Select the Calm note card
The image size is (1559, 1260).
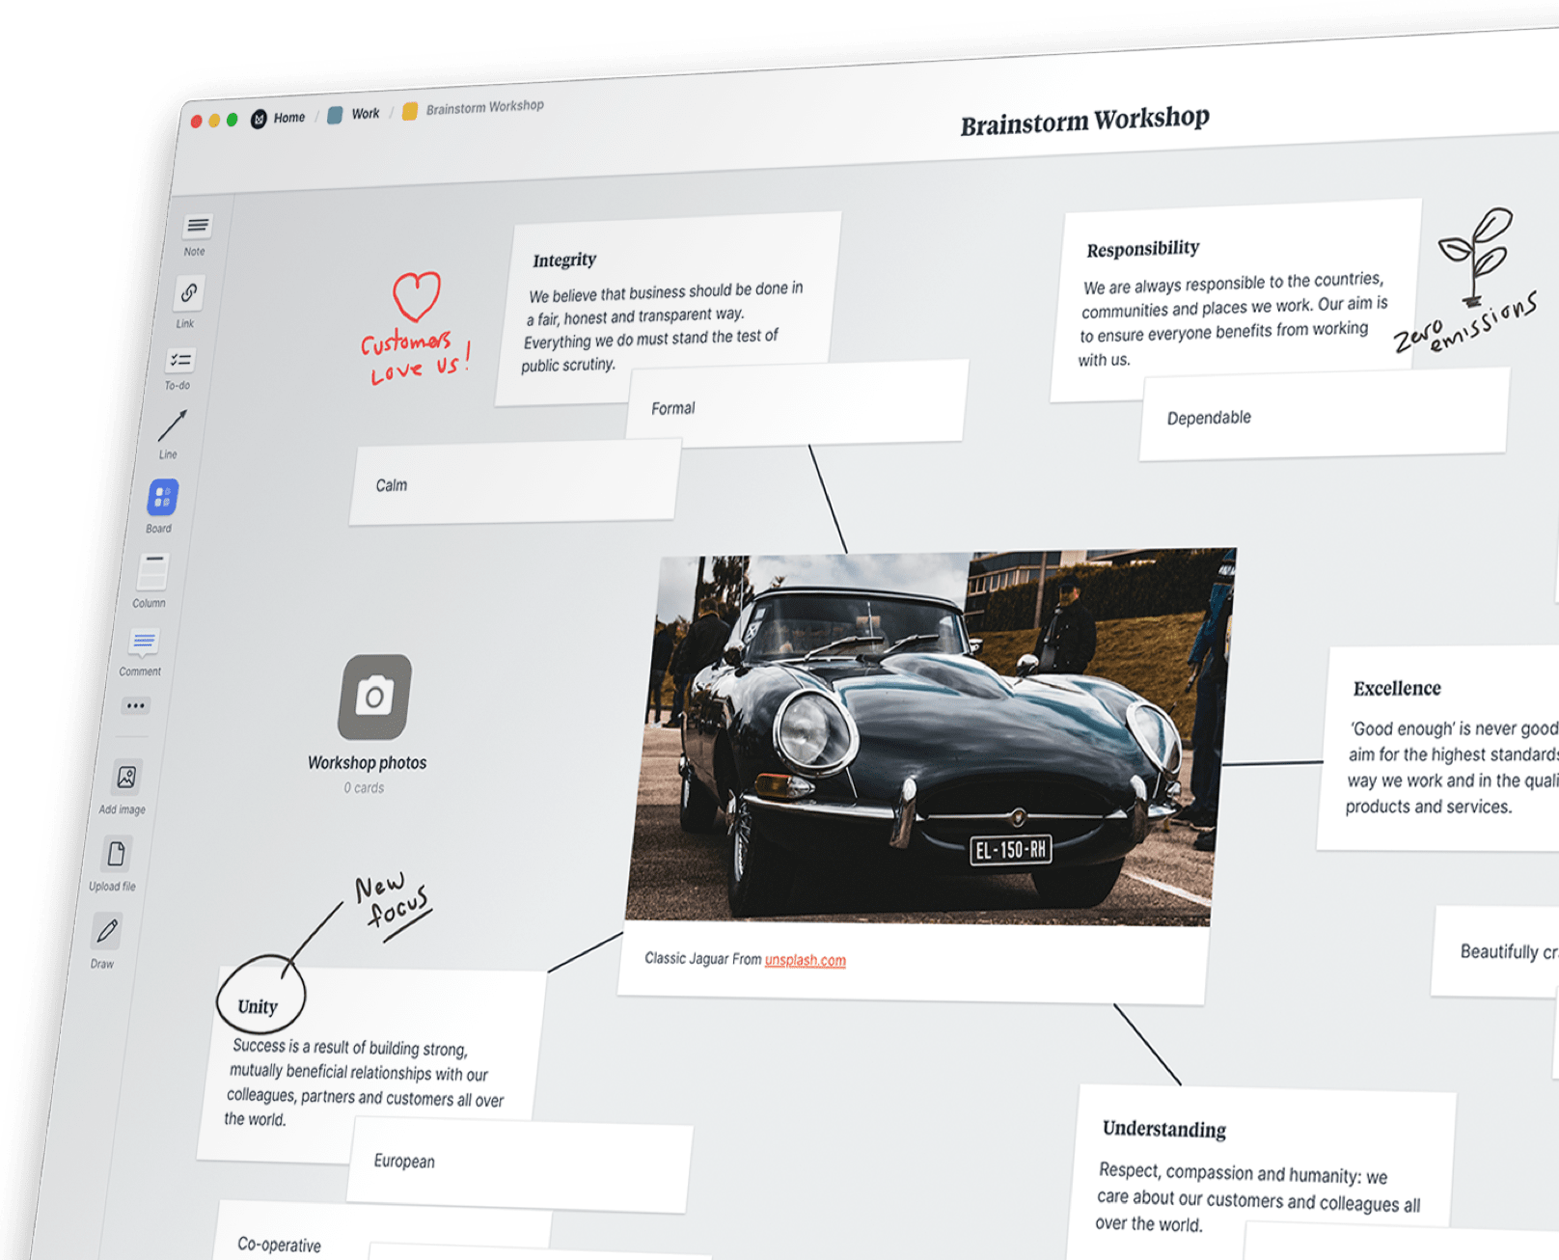coord(515,482)
